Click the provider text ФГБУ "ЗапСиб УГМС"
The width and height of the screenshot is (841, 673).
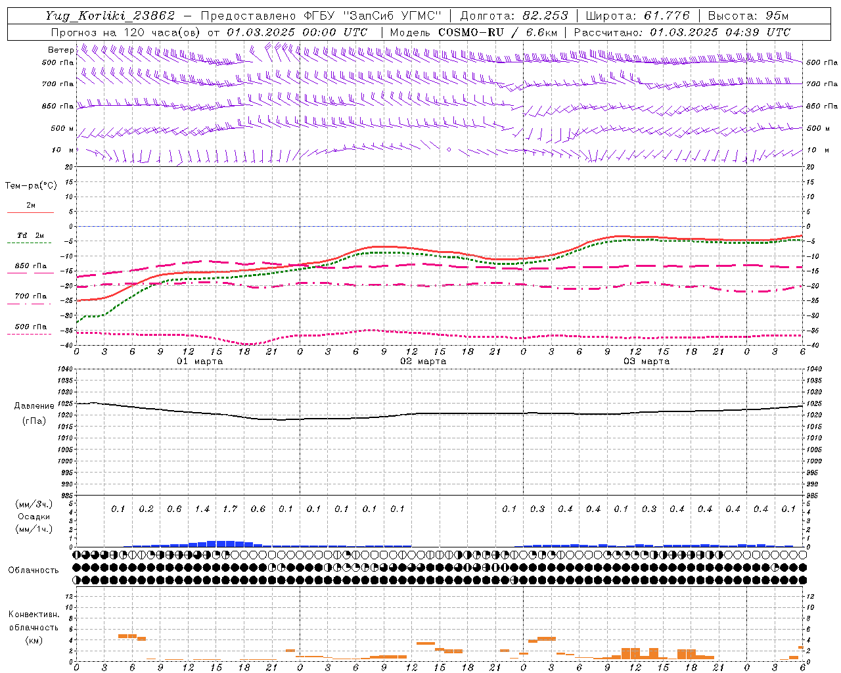(373, 16)
